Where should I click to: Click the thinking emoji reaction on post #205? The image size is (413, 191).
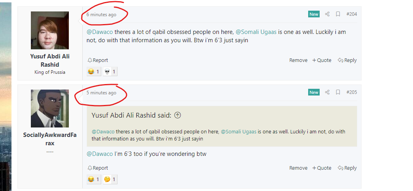coord(110,180)
